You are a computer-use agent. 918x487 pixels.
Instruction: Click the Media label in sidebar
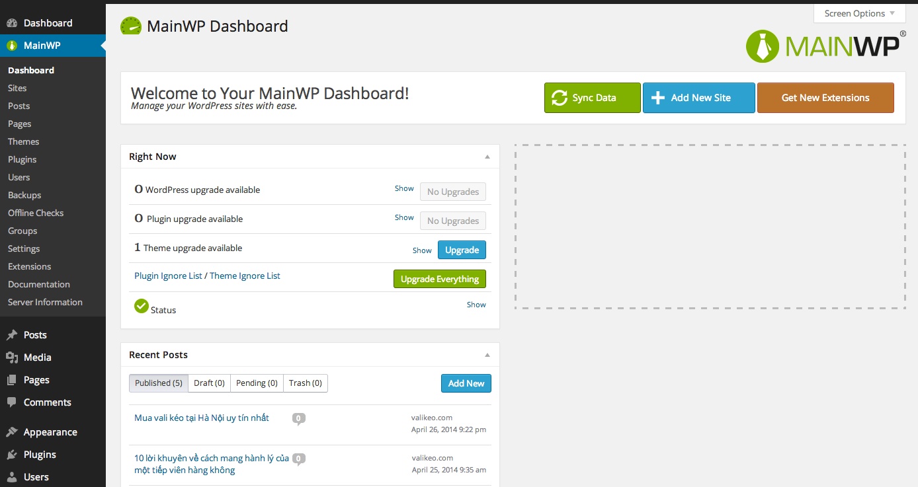(x=38, y=357)
